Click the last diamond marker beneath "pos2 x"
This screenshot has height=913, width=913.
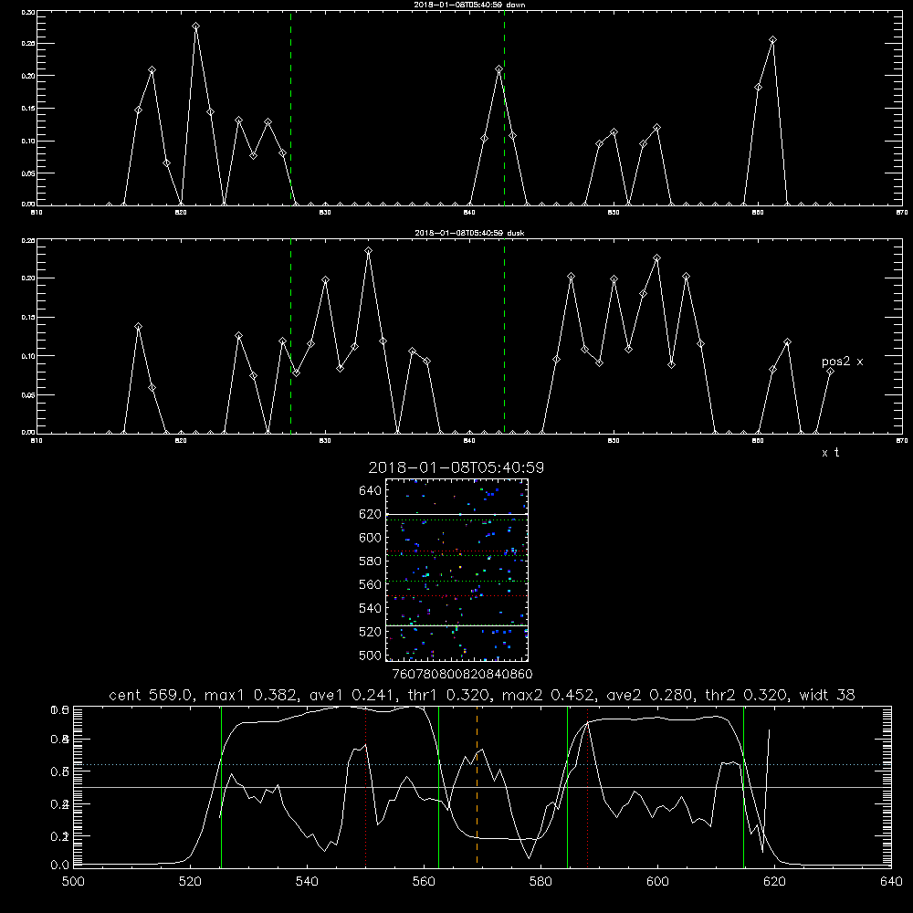coord(830,371)
